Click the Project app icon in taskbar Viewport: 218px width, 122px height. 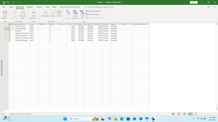pos(153,119)
